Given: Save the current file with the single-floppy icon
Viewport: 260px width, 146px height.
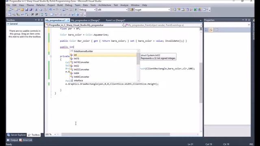Looking at the screenshot, I should (26, 10).
